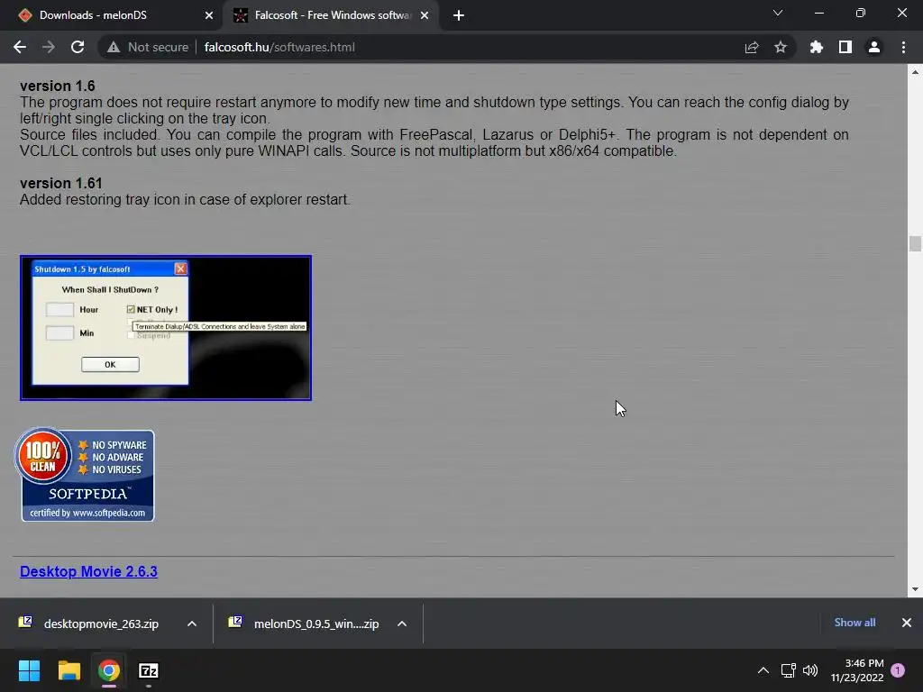Show hidden system tray icons
The height and width of the screenshot is (692, 923).
(x=763, y=670)
